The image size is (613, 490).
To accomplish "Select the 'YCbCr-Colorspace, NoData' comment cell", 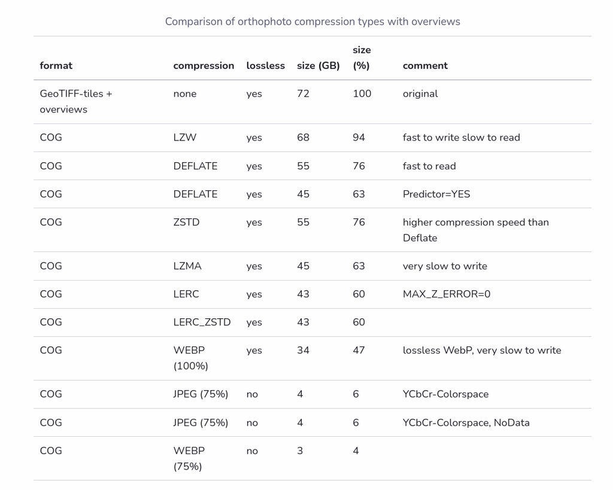I will click(x=466, y=423).
